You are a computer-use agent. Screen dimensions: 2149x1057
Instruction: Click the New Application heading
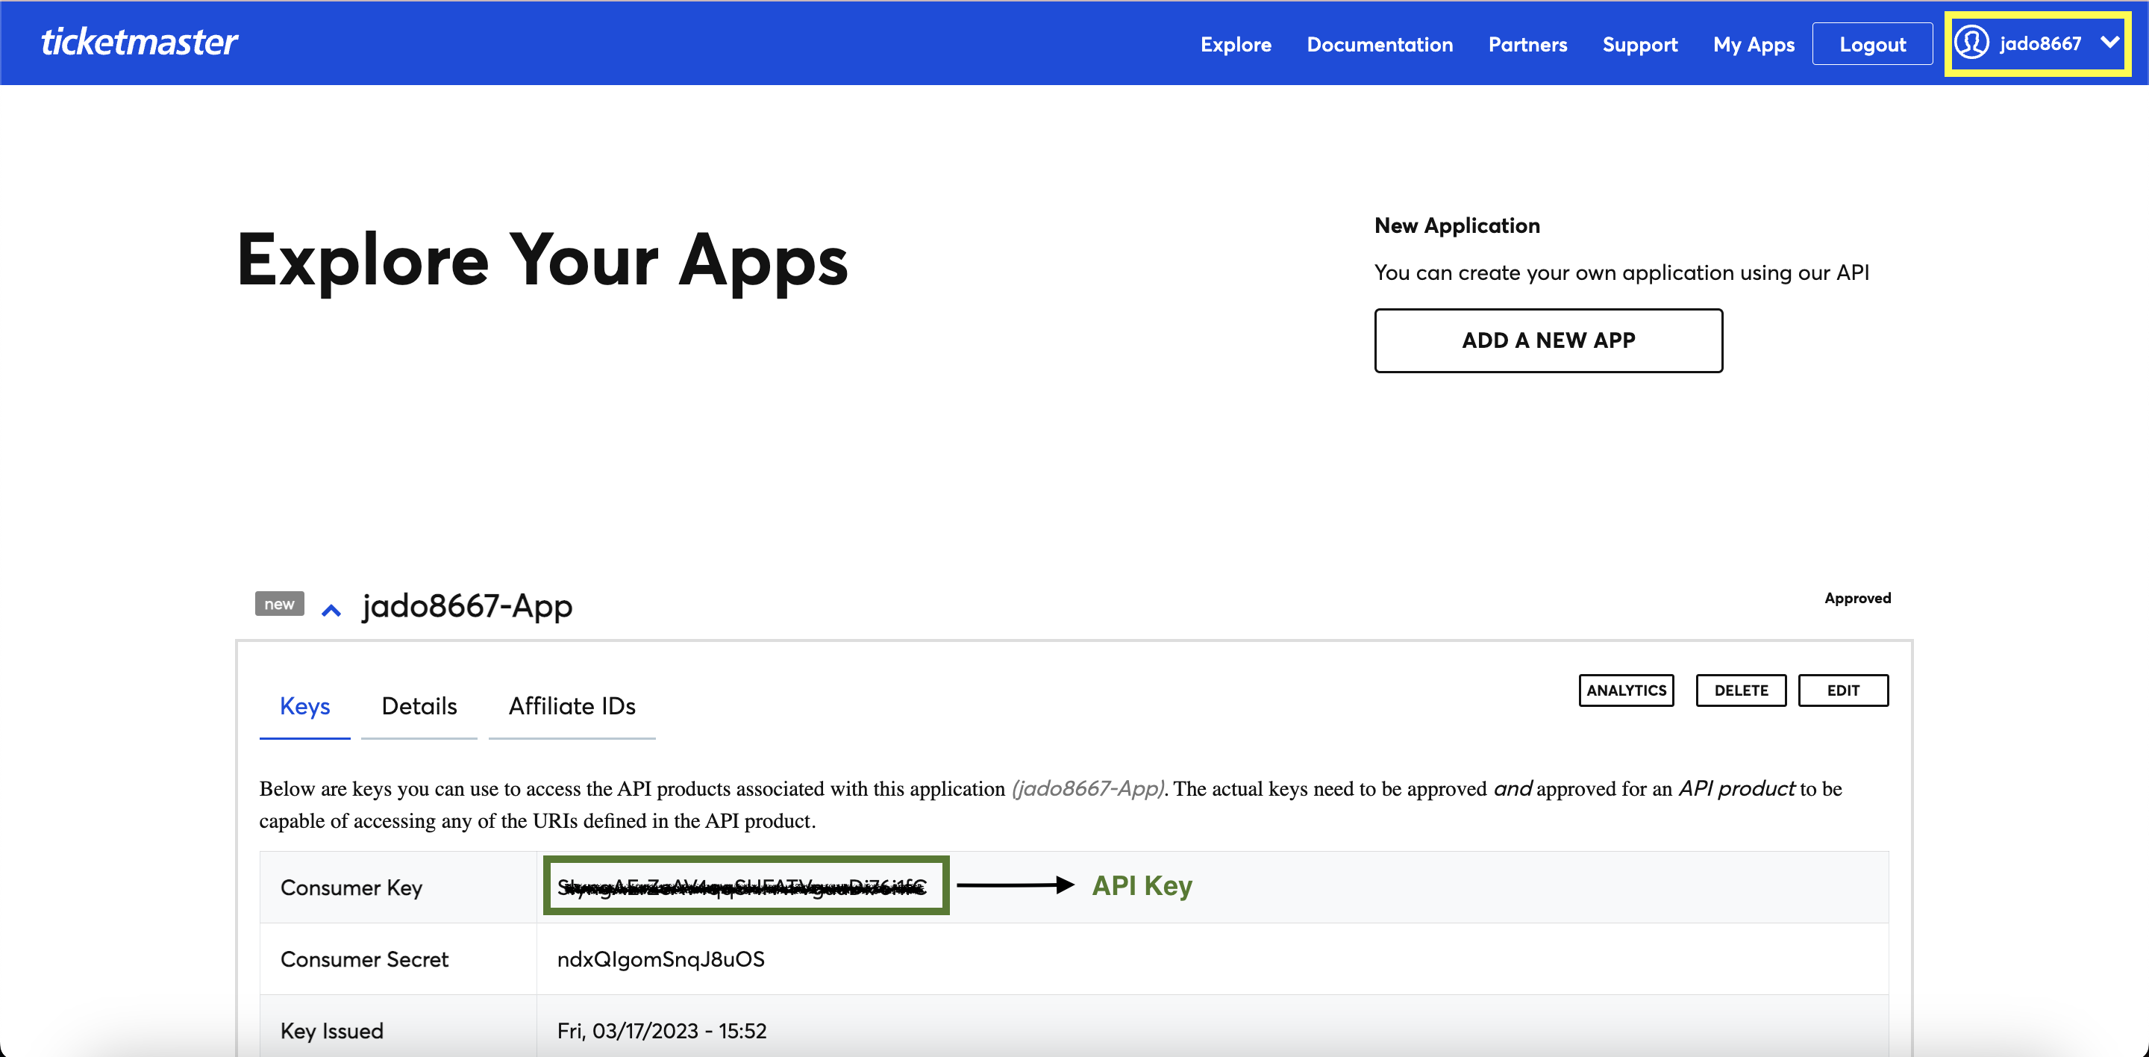tap(1457, 225)
